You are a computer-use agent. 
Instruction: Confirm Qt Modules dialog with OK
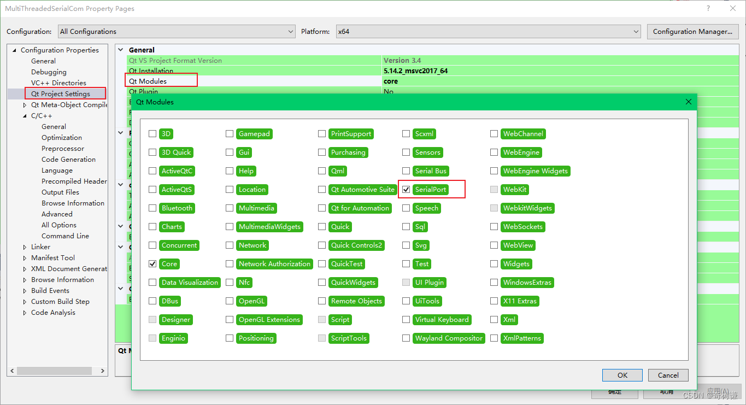(x=622, y=375)
